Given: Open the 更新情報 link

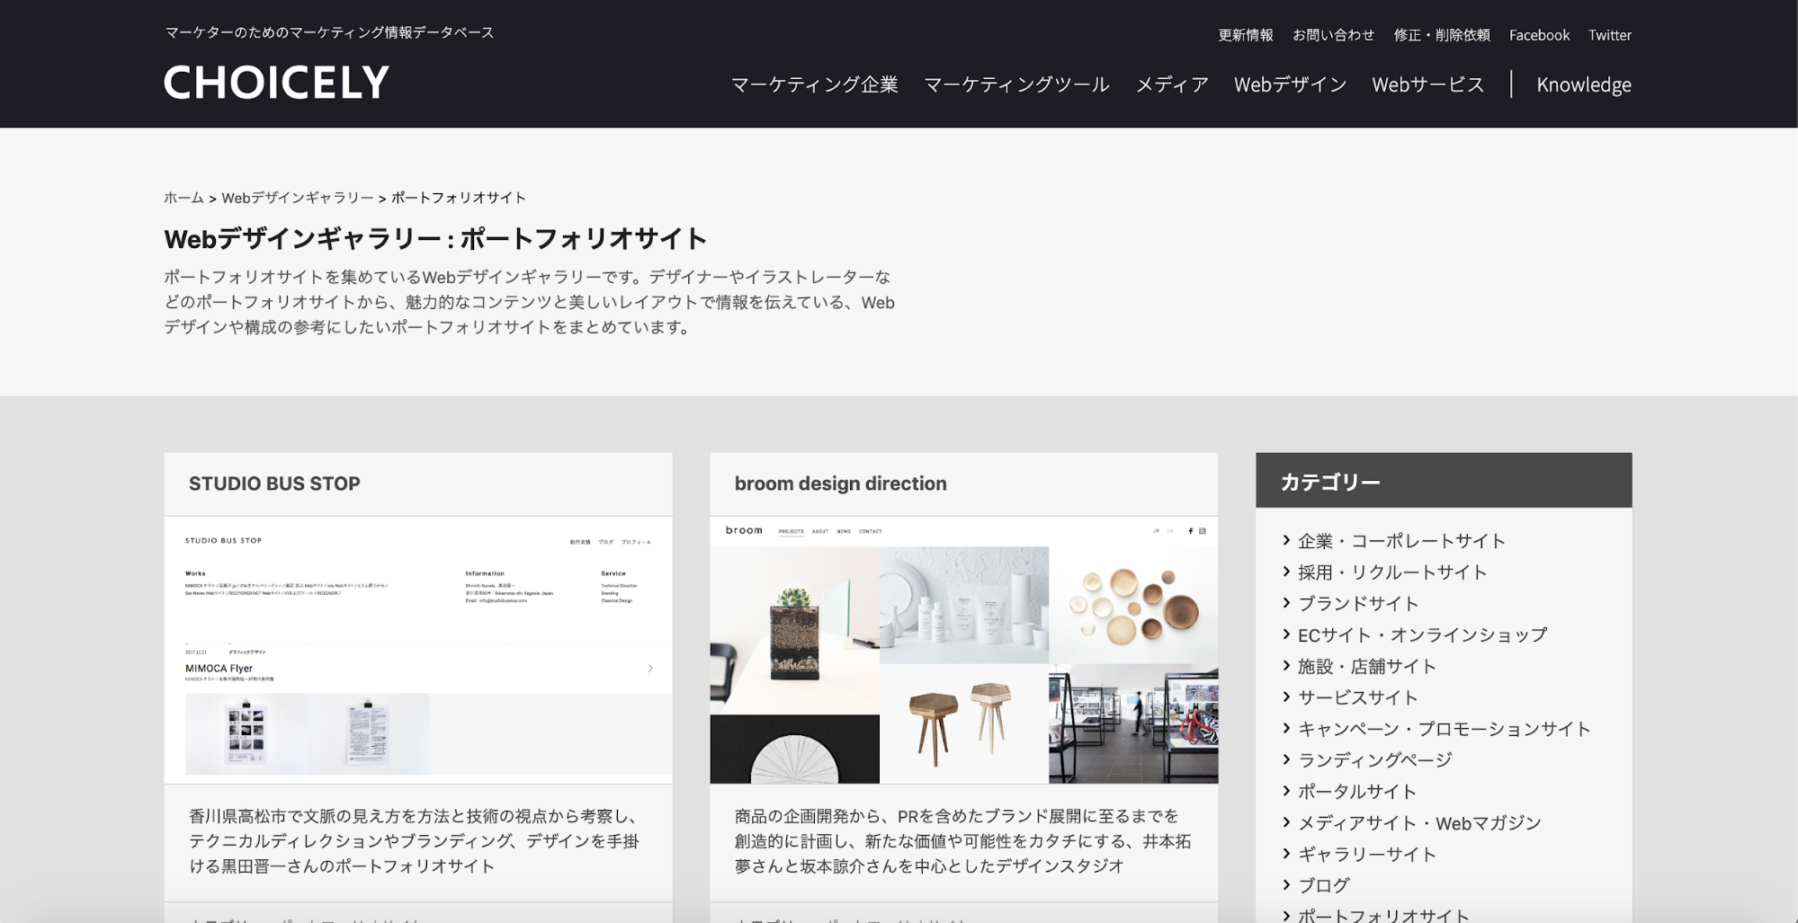Looking at the screenshot, I should pyautogui.click(x=1245, y=35).
